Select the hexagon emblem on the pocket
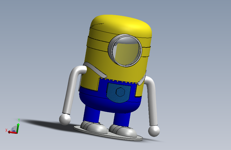Image resolution: width=231 pixels, height=150 pixels. [120, 92]
